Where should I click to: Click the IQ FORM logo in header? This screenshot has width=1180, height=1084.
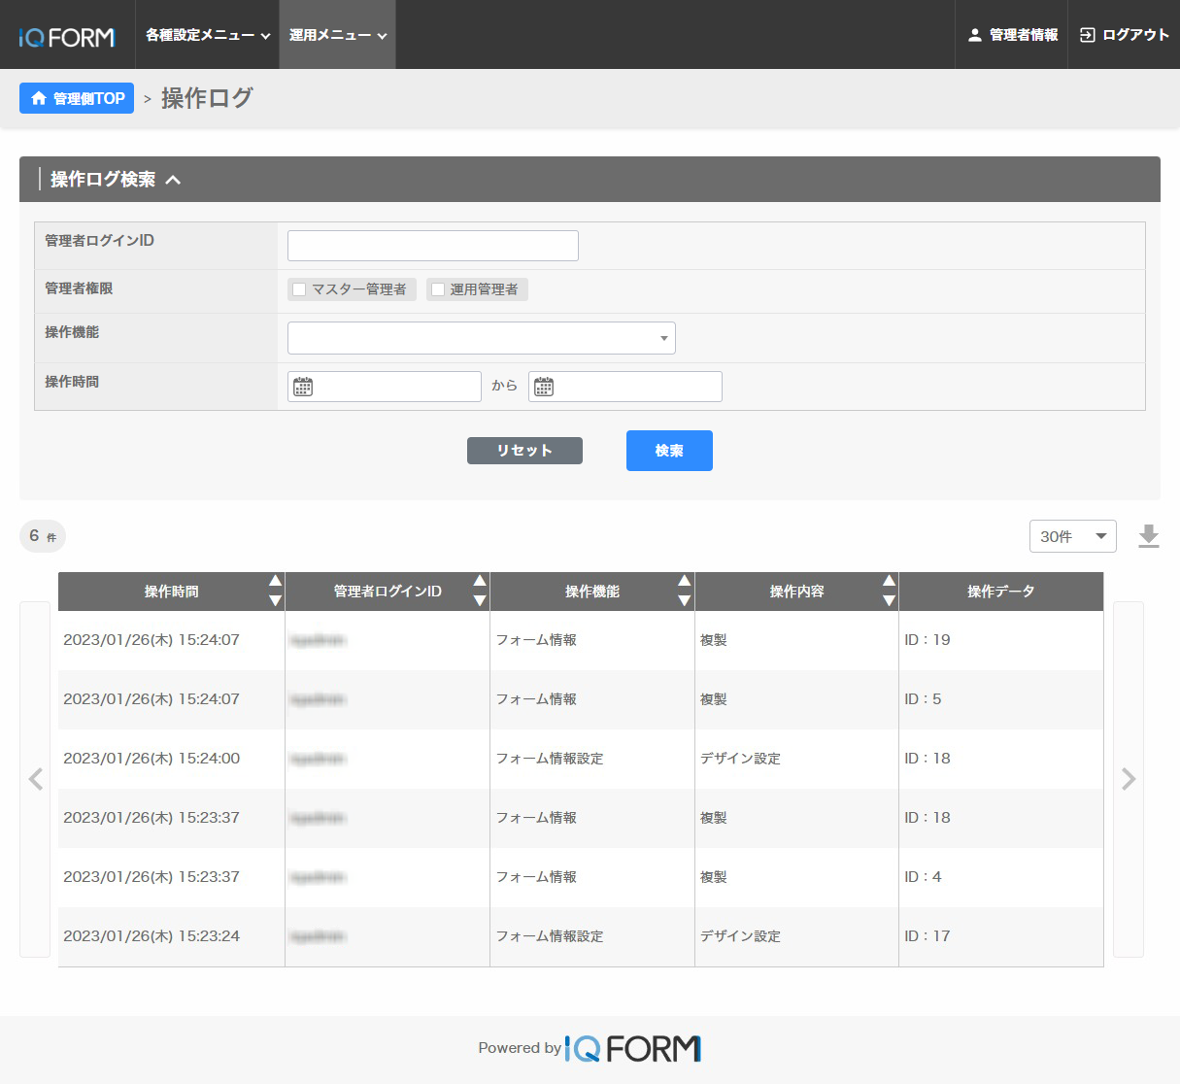point(67,37)
